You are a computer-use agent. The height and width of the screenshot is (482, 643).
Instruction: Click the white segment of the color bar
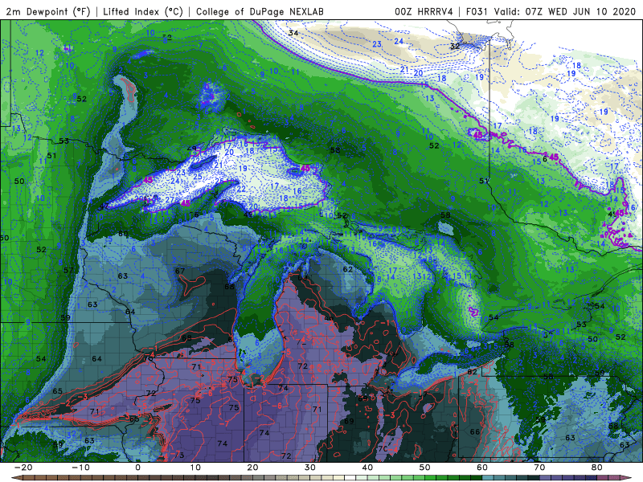pos(350,477)
